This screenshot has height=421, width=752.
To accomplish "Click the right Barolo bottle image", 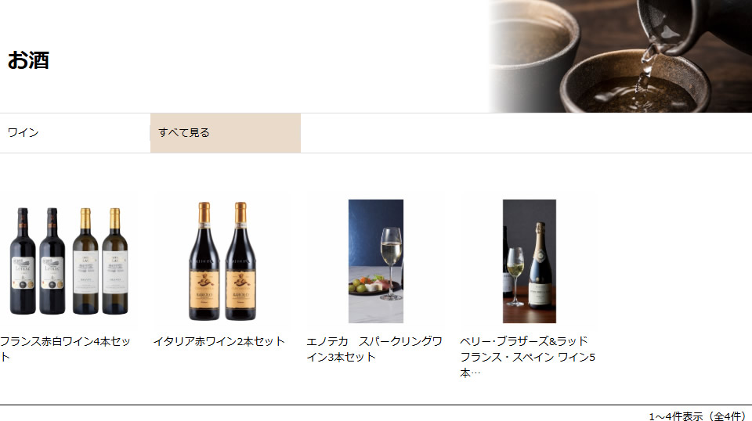I will (240, 261).
